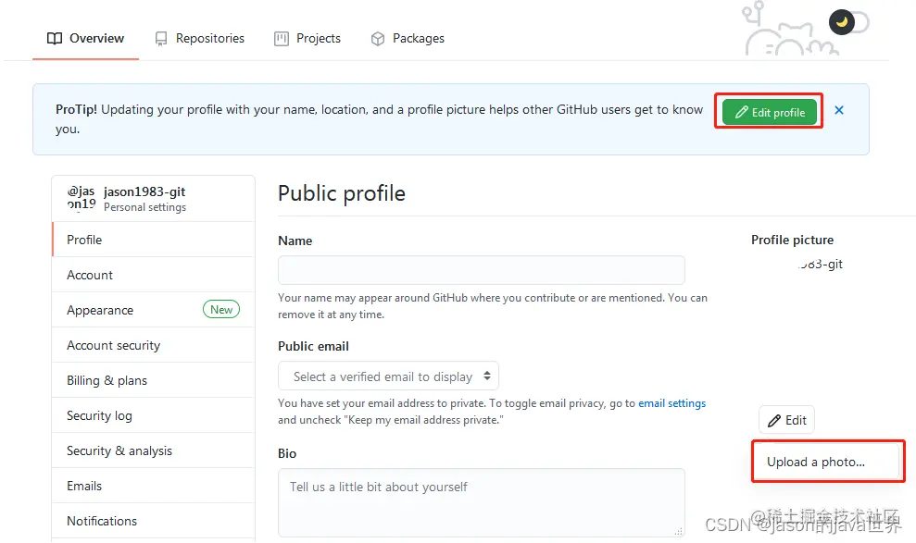
Task: Click into the Bio text area
Action: [482, 502]
